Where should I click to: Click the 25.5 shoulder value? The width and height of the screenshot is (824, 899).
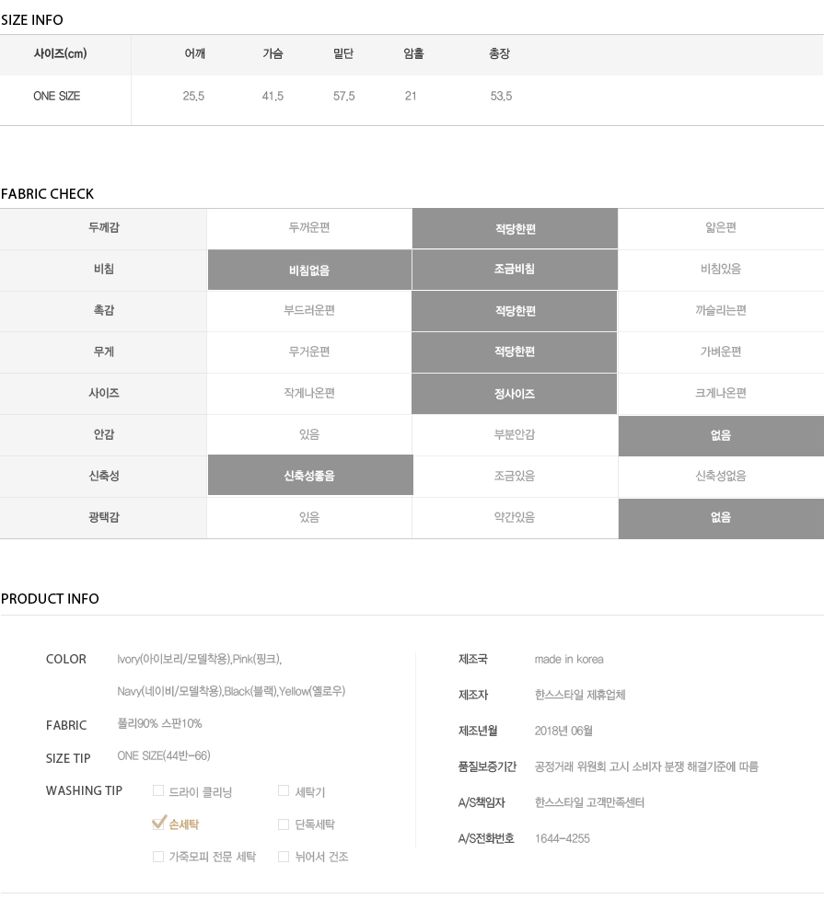click(193, 97)
